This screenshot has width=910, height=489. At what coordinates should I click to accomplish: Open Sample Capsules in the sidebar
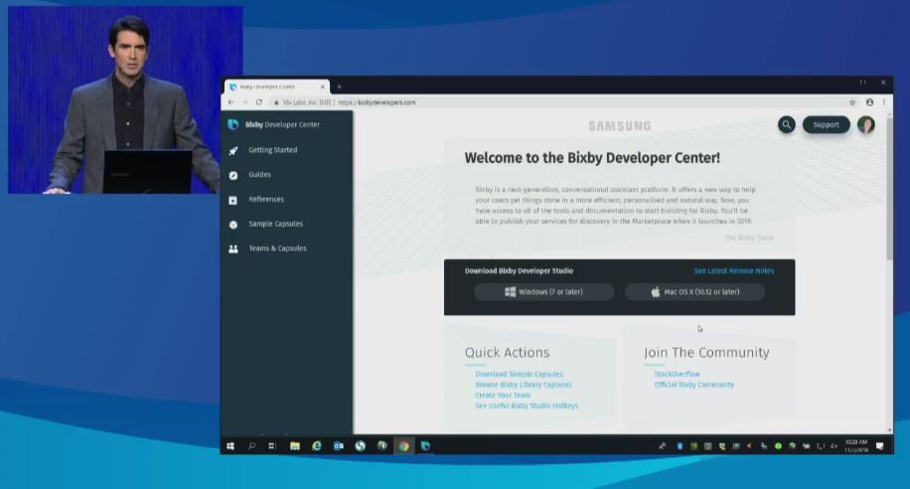pyautogui.click(x=275, y=224)
